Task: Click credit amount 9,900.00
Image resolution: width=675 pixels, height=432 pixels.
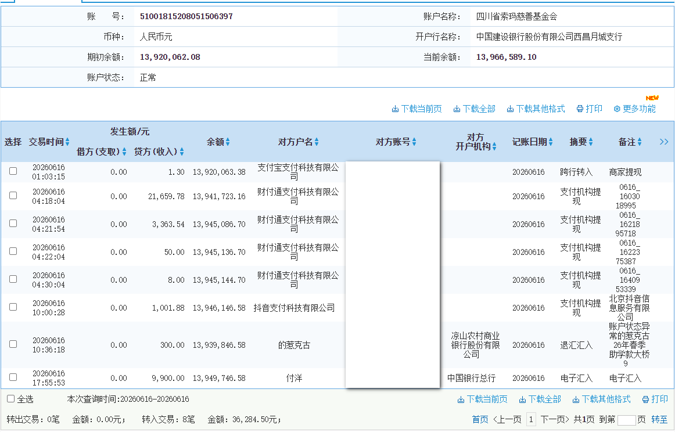Action: [x=168, y=378]
